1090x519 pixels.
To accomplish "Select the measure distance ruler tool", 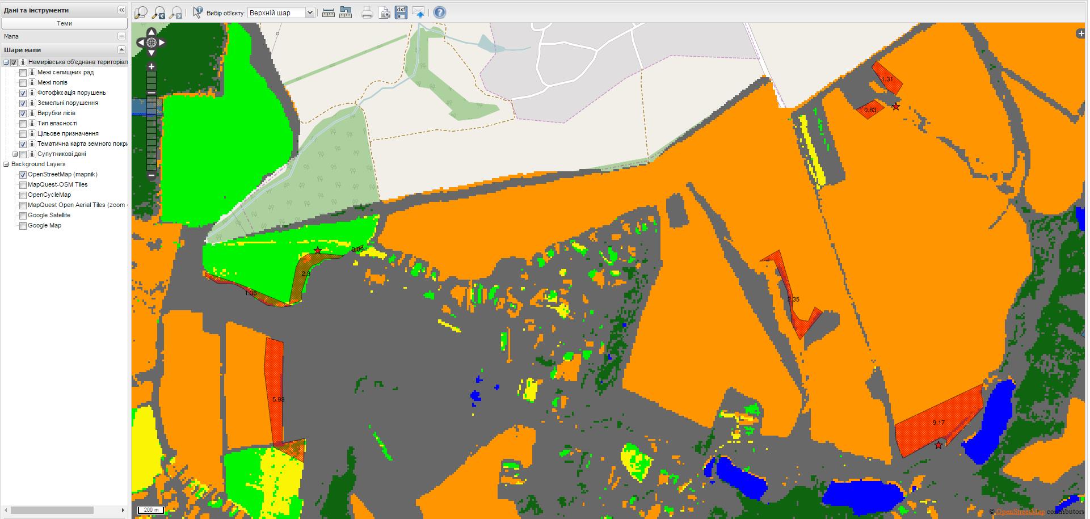I will [329, 12].
